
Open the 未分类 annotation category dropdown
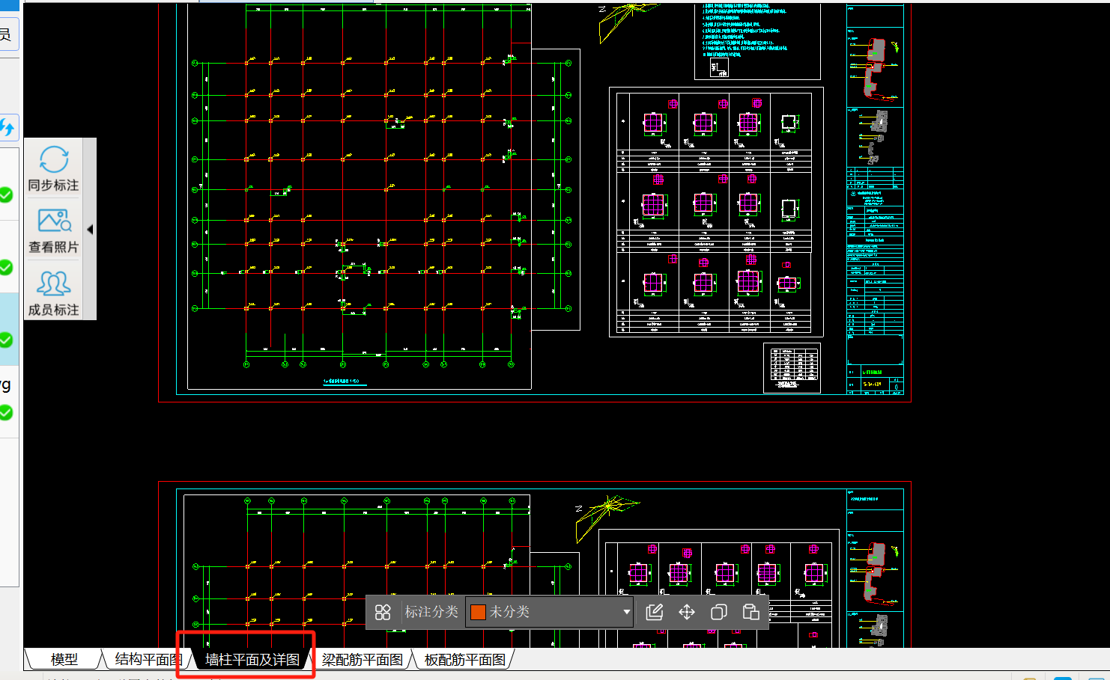point(550,612)
